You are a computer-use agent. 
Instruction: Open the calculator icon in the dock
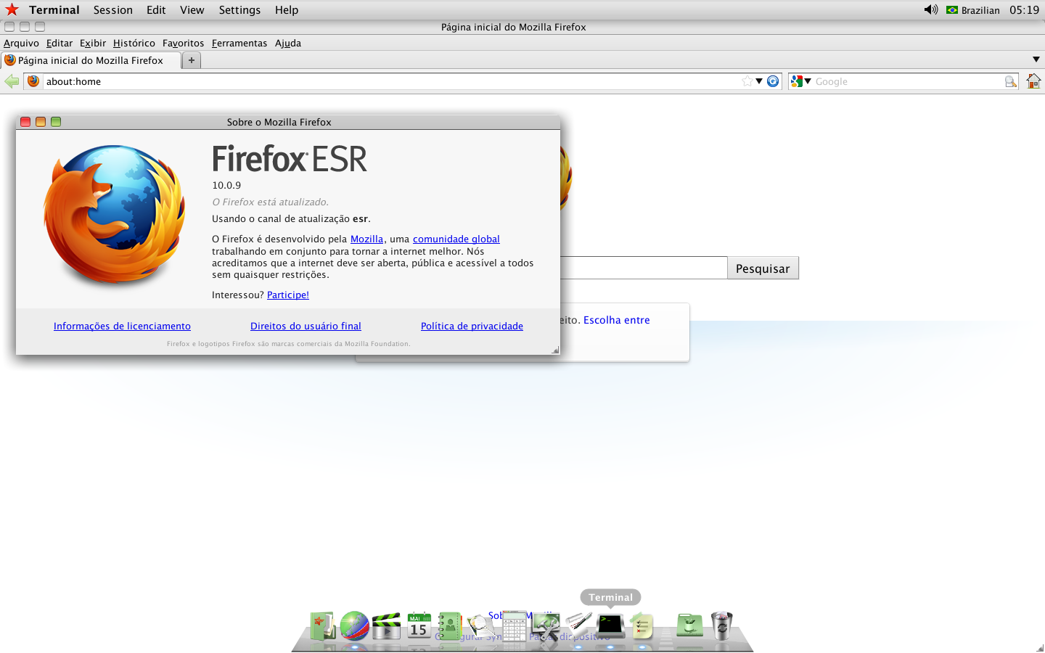[x=514, y=625]
